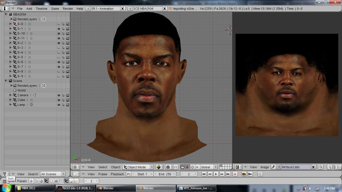Screen dimensions: 342x192
Task: Collapse the NBA2KM scene tree
Action: (6, 14)
